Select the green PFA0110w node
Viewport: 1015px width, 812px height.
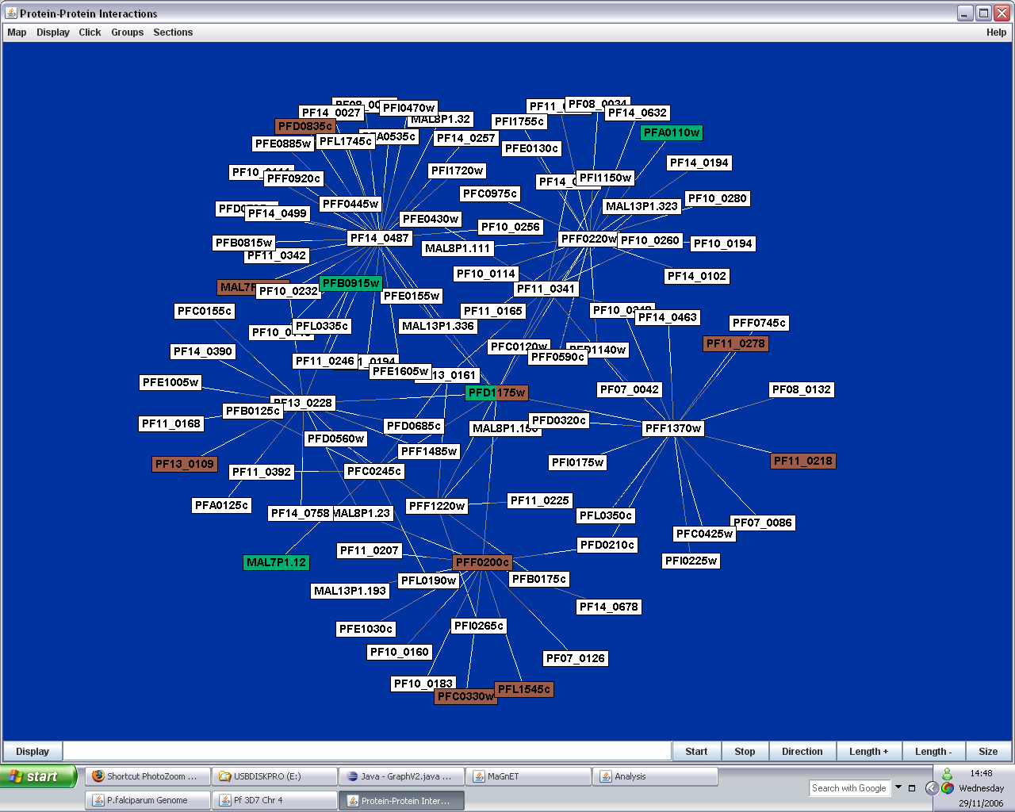coord(672,133)
